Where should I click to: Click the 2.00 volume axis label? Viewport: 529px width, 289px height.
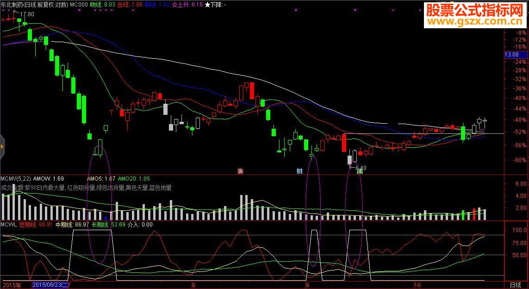pos(521,207)
